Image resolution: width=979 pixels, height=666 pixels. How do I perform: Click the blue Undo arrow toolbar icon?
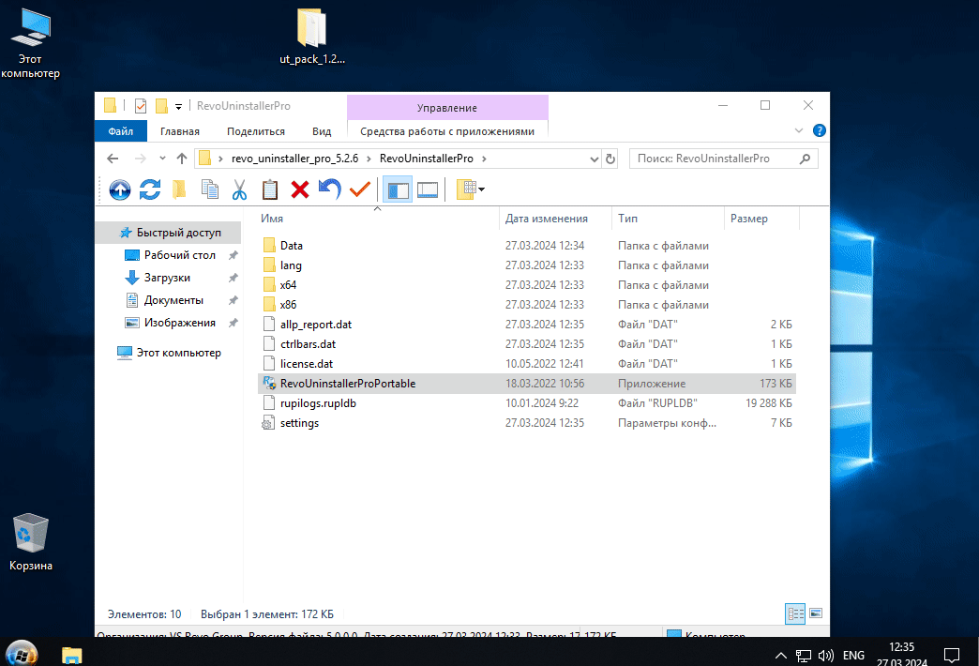(x=330, y=189)
